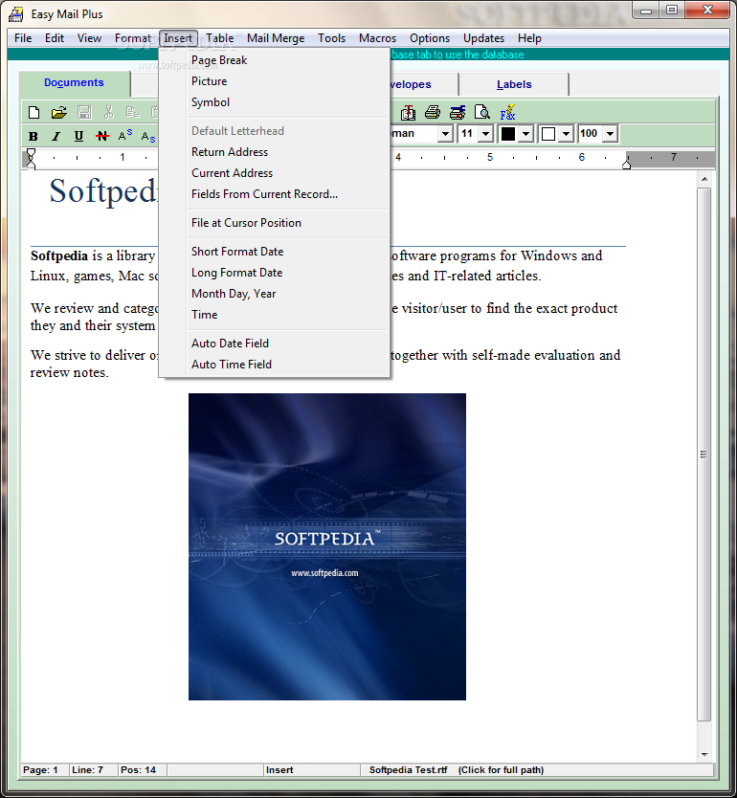Send a fax with the Fax icon
Screen dimensions: 737x798
tap(507, 113)
